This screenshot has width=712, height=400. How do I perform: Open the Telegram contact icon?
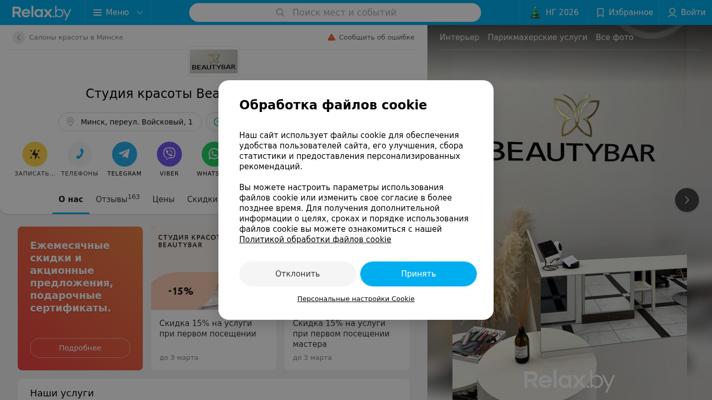(125, 154)
